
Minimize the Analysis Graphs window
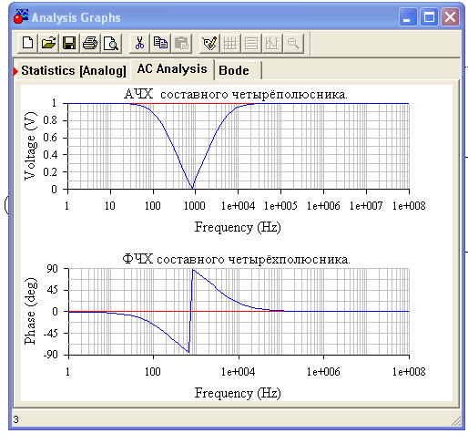coord(408,17)
